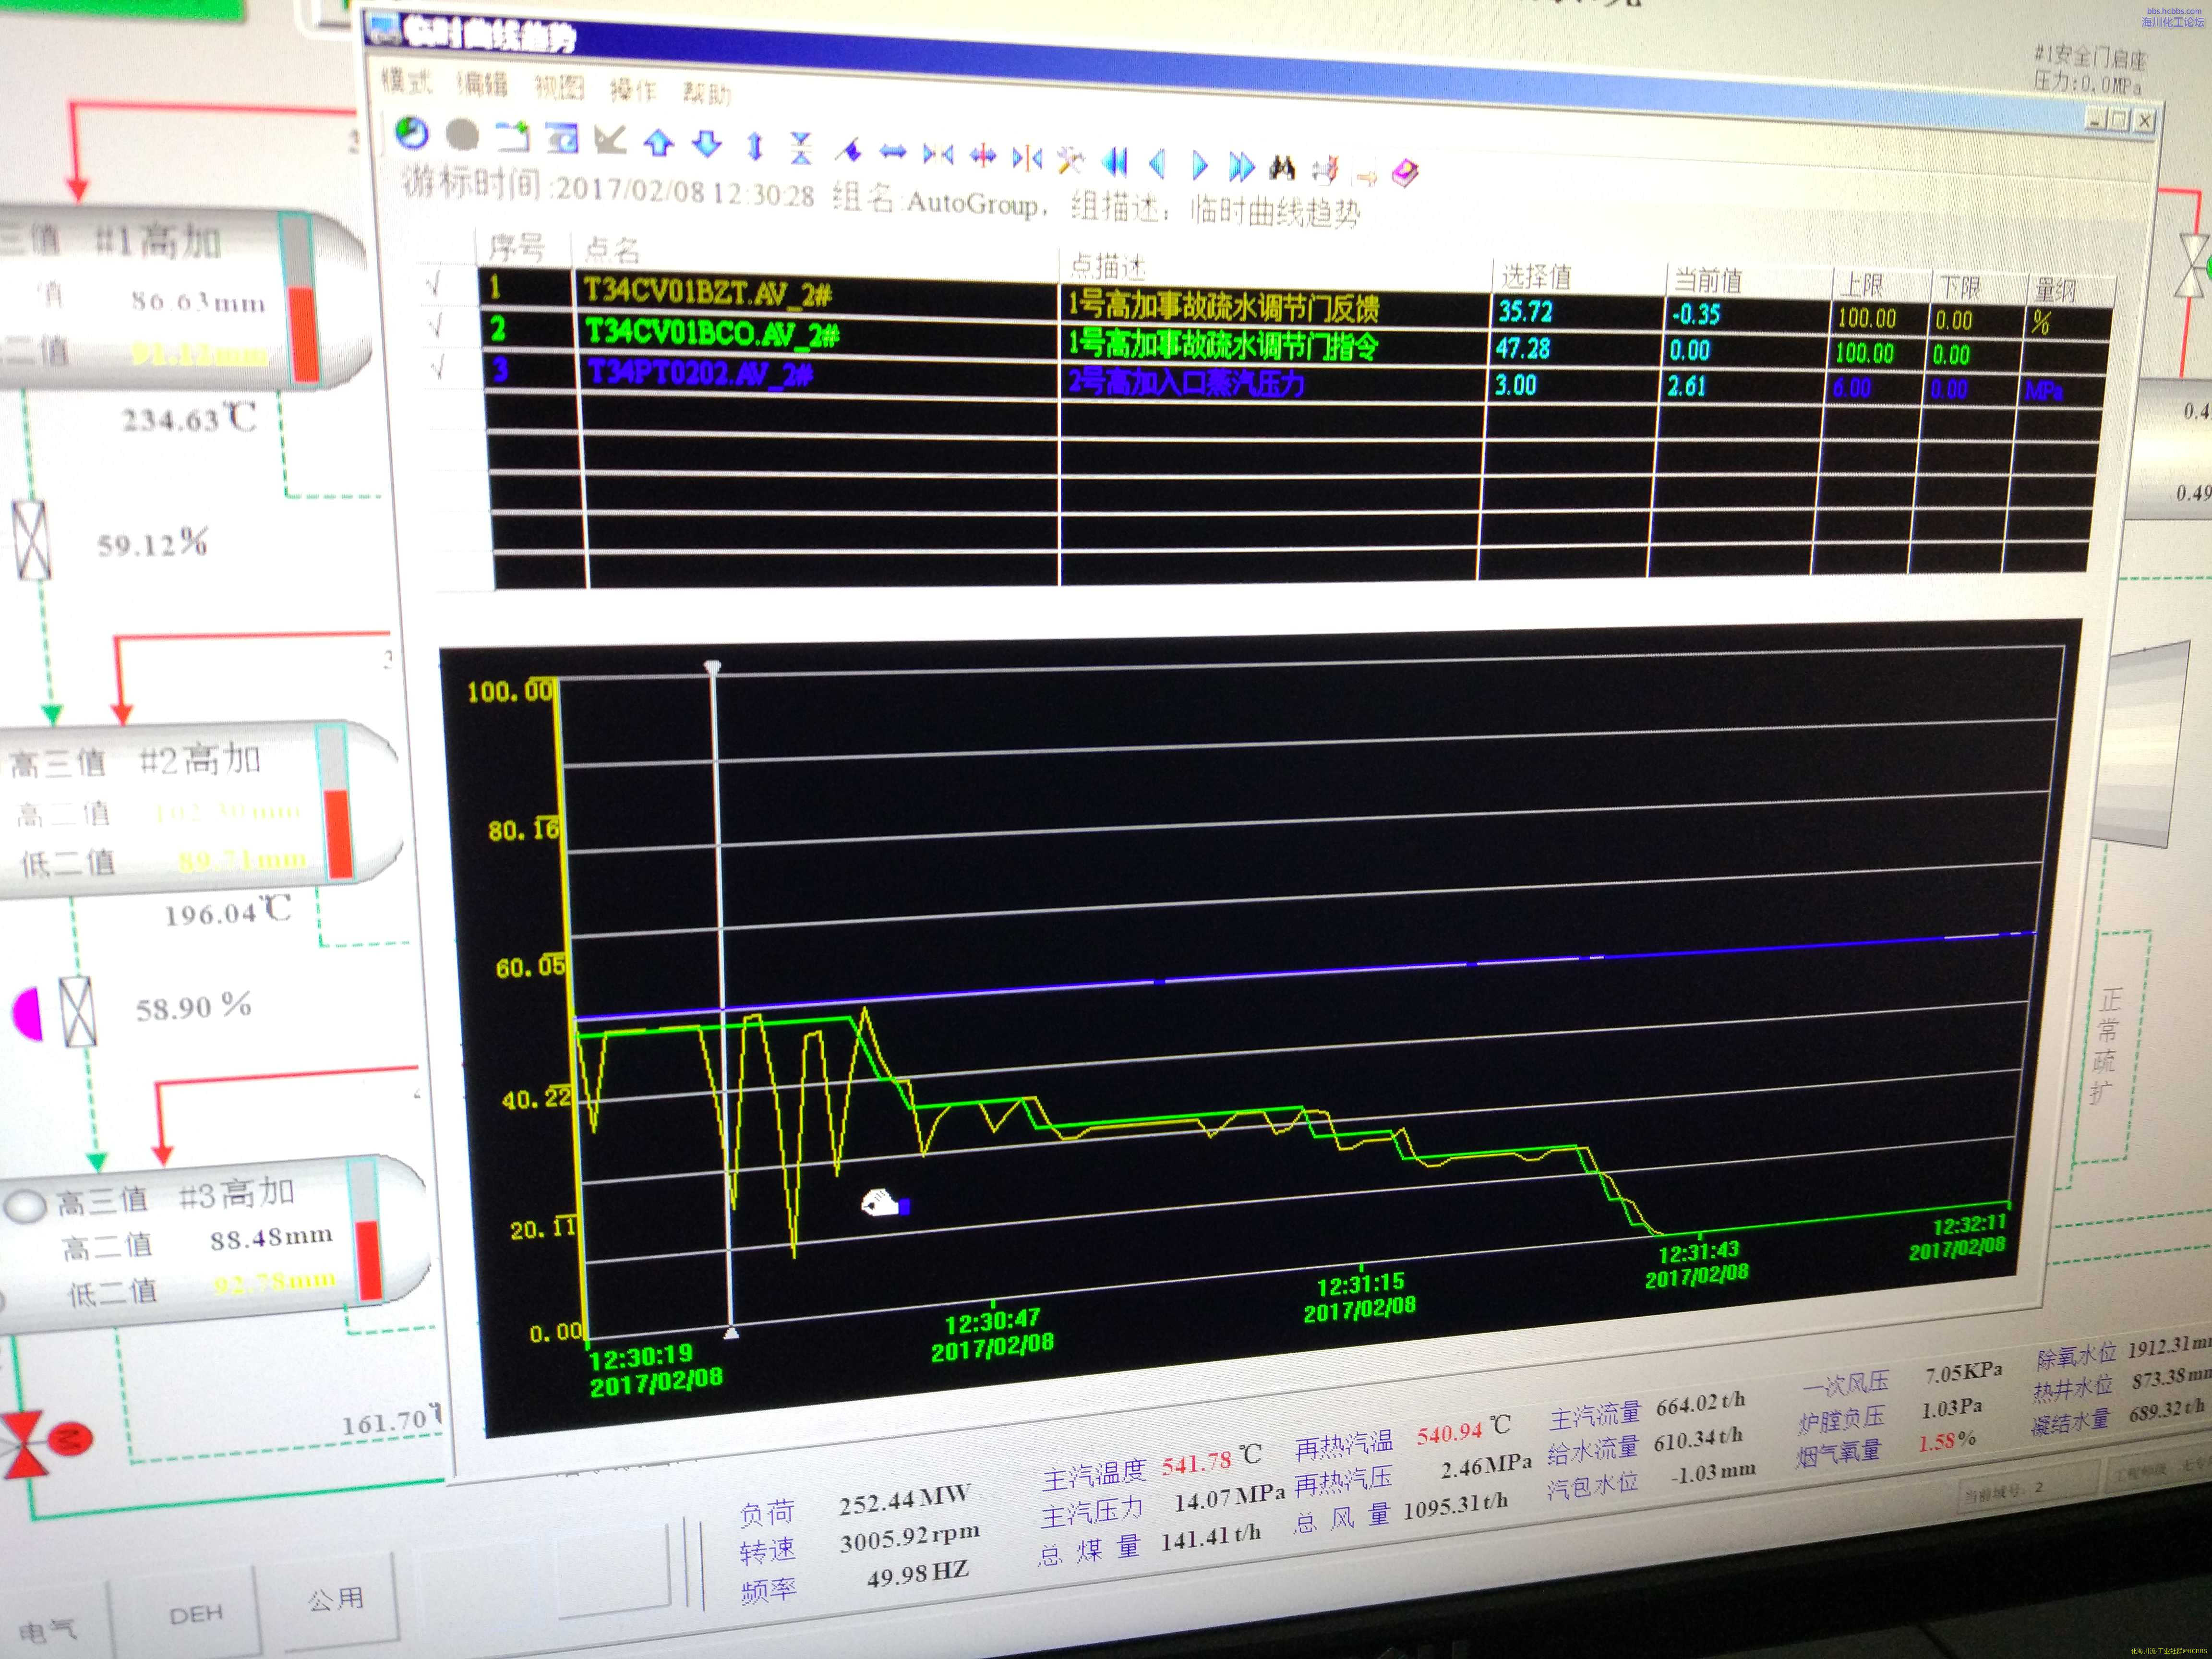Open the 操作 menu
This screenshot has height=1659, width=2212.
click(x=633, y=91)
